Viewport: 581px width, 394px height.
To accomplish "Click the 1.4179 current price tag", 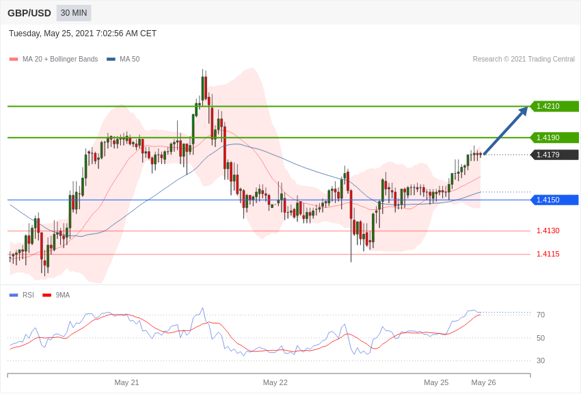I will 555,155.
